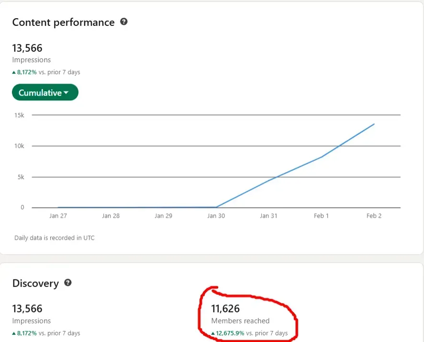
Task: Click the Jan 30 axis label
Action: pyautogui.click(x=216, y=216)
